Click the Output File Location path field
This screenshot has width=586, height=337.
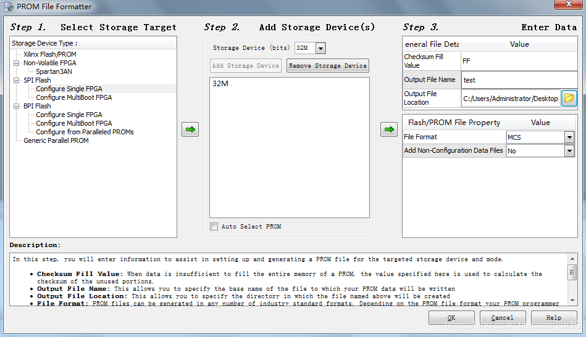coord(511,99)
